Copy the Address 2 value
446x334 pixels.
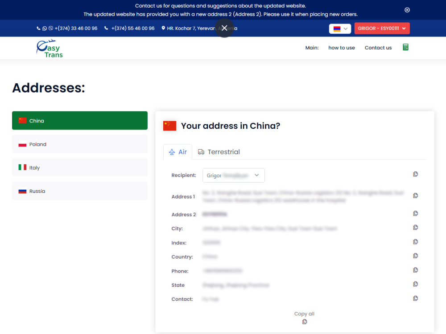(415, 213)
